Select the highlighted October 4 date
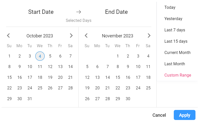Screen dimensions: 199x125 [40, 56]
